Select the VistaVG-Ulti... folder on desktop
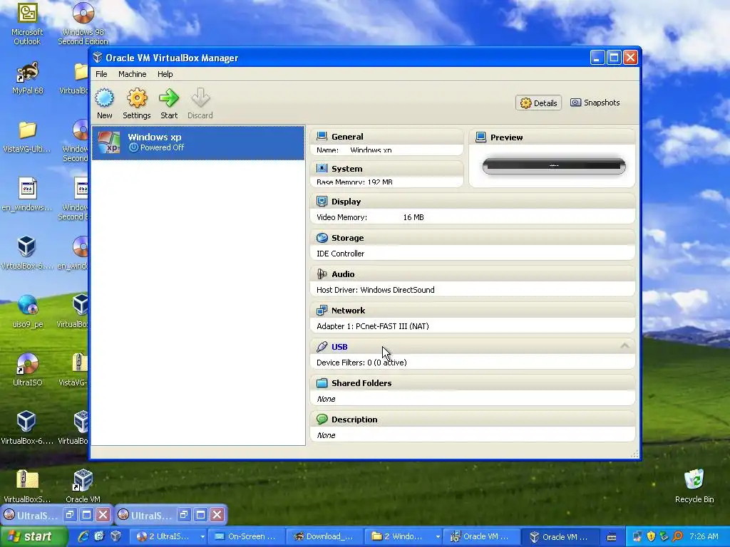This screenshot has width=730, height=547. 27,131
